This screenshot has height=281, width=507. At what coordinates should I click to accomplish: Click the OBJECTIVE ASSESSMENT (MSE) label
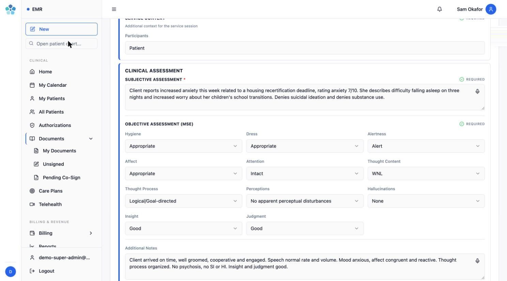tap(159, 124)
